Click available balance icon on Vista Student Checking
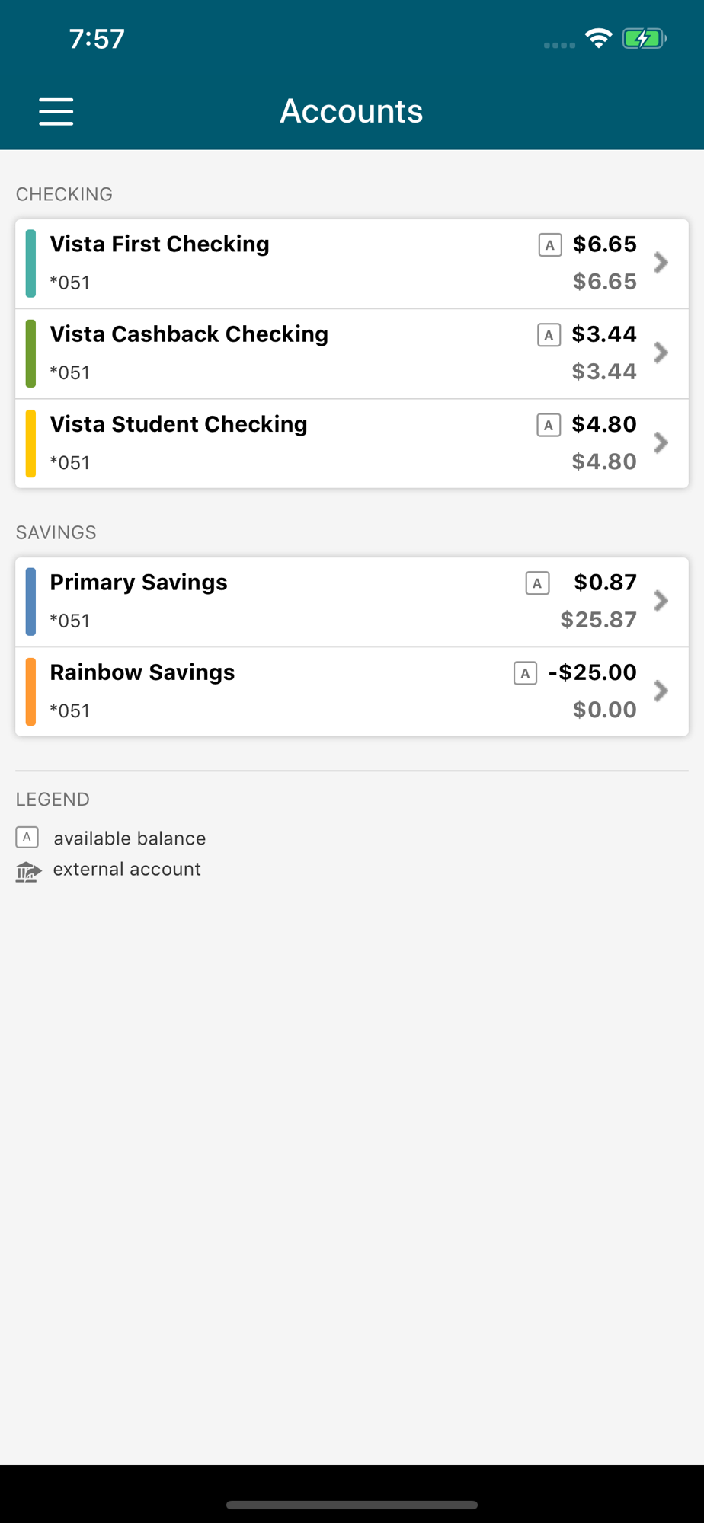 point(549,425)
